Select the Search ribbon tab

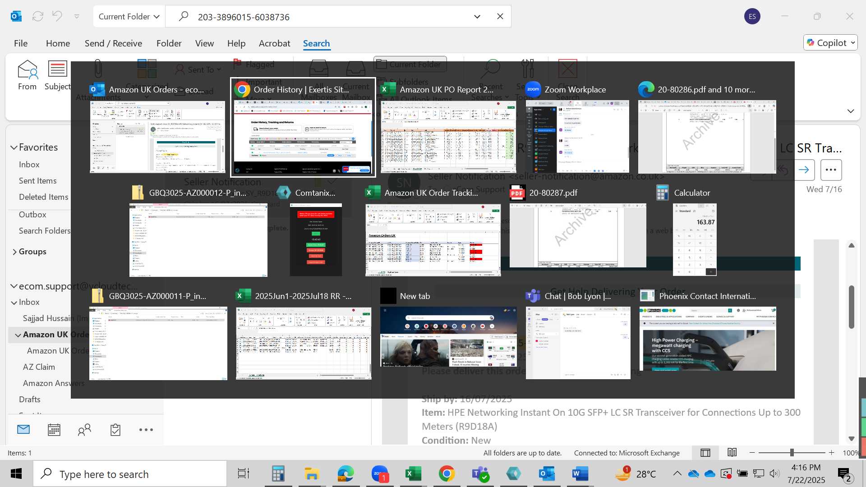coord(316,43)
